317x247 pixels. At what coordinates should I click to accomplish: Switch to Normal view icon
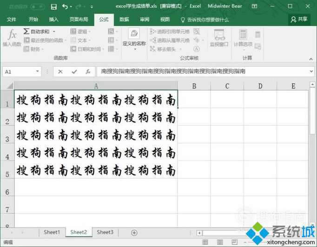point(205,242)
